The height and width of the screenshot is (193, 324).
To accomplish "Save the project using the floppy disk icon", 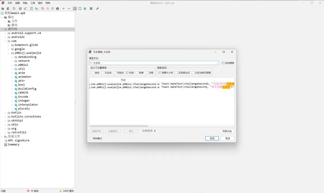I will click(x=20, y=9).
